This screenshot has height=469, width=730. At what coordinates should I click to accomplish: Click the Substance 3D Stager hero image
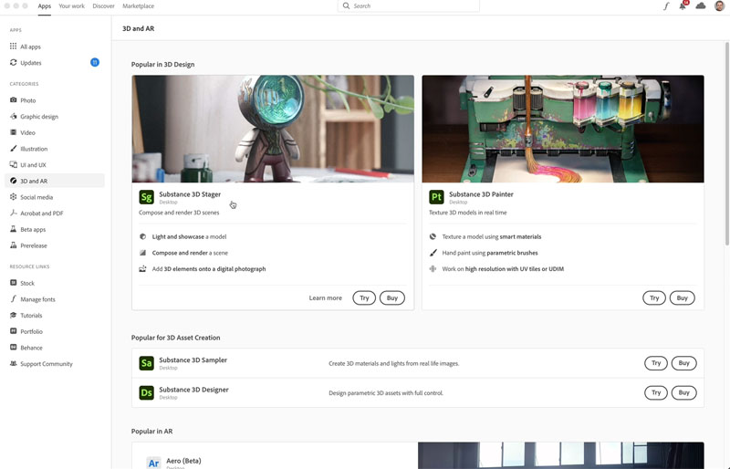click(x=273, y=129)
